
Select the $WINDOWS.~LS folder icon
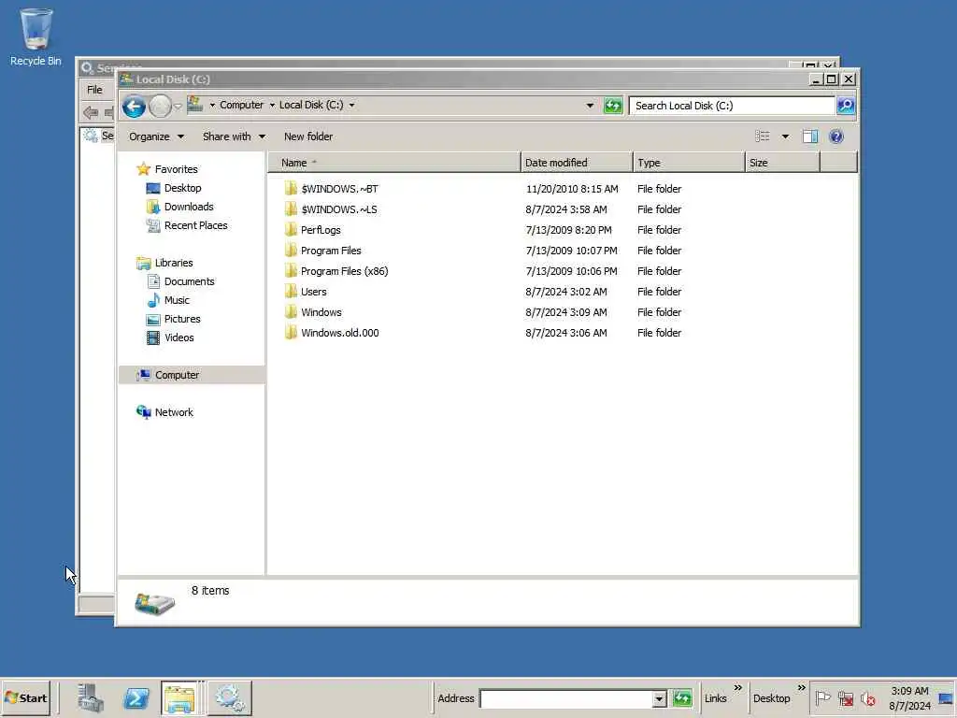292,209
